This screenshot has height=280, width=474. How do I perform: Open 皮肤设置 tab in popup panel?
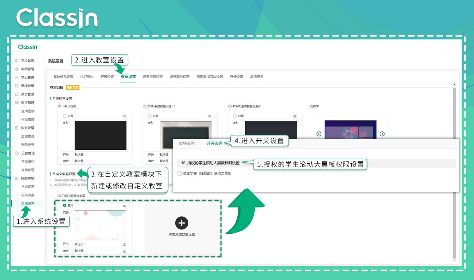[187, 143]
